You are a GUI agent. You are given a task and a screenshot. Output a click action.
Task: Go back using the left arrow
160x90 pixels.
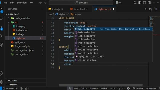tap(40, 3)
